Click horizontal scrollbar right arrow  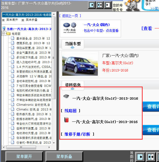tap(49, 147)
